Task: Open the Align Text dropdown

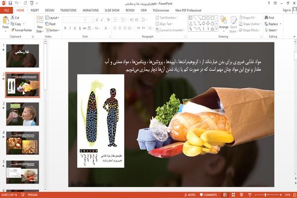Action: [x=164, y=24]
